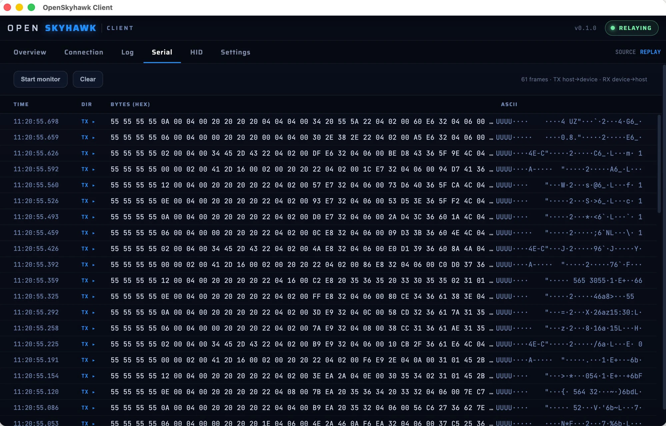Open the Overview tab
The width and height of the screenshot is (666, 426).
(x=30, y=52)
